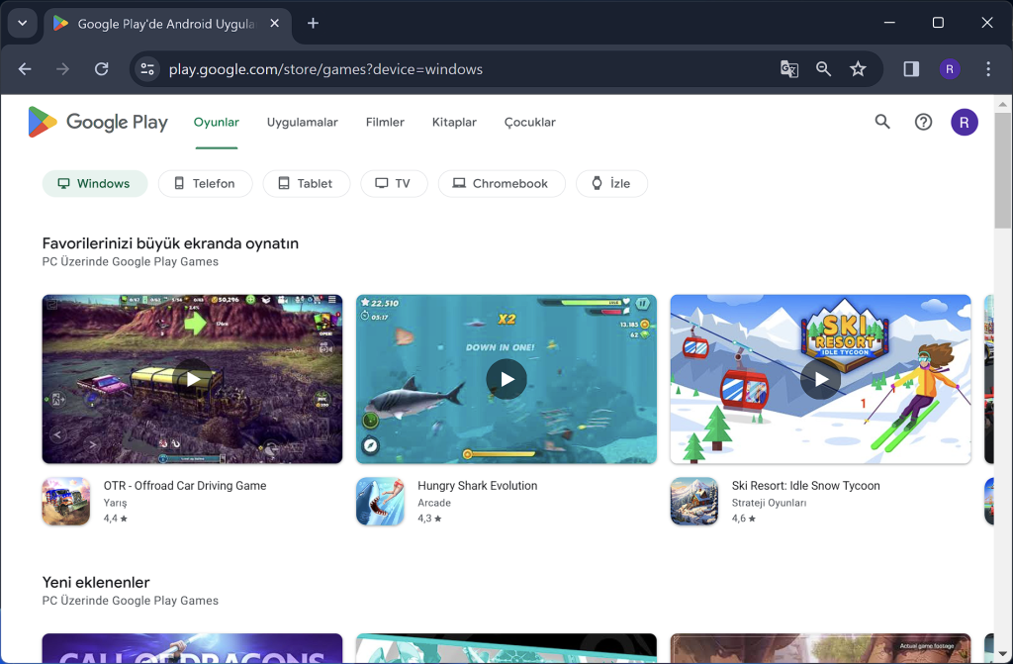Select the Windows device filter chip
The image size is (1013, 664).
tap(95, 184)
